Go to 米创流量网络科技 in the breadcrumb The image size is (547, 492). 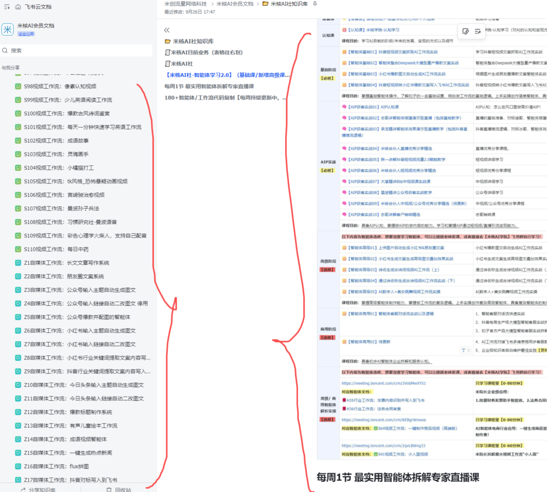click(185, 4)
